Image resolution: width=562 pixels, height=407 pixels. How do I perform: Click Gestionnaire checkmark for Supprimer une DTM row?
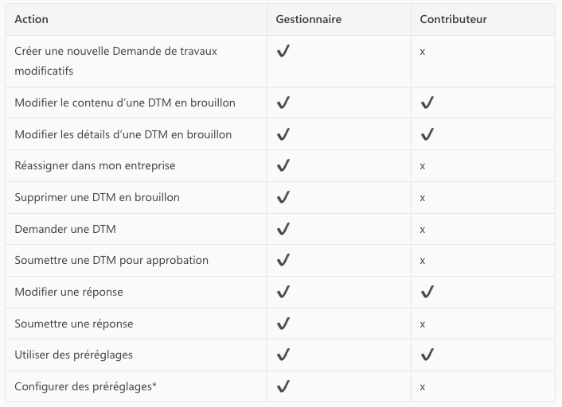pos(283,197)
